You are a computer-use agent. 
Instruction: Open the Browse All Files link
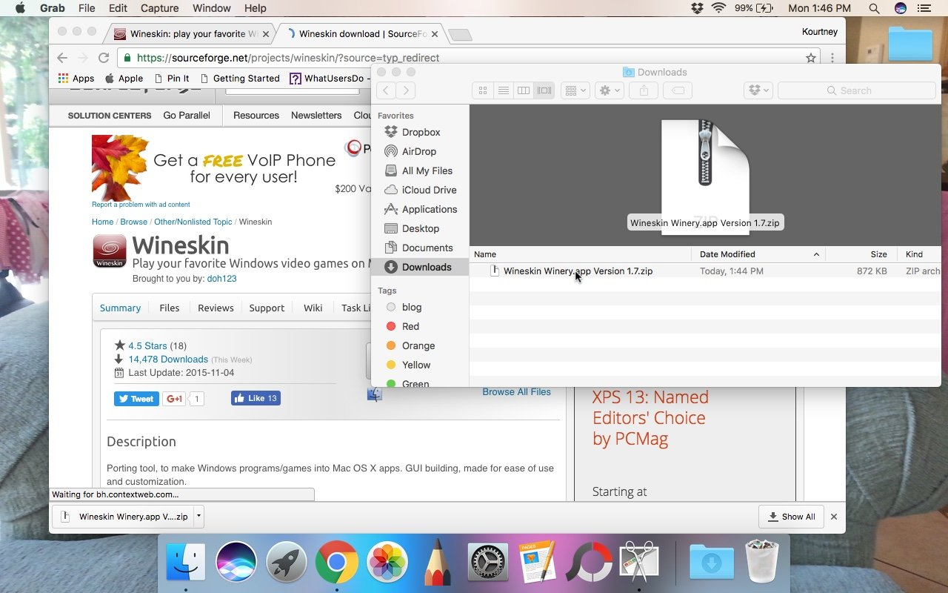point(516,391)
